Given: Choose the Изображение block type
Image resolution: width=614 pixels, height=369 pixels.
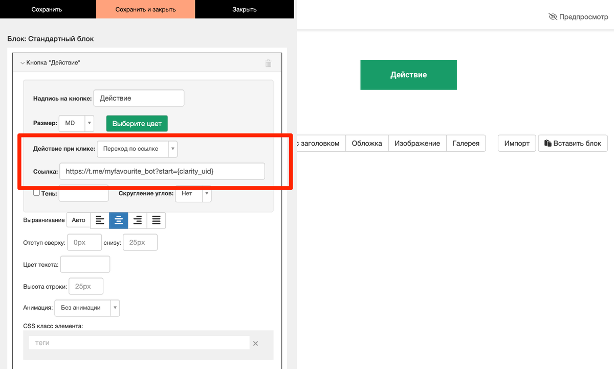Looking at the screenshot, I should coord(417,143).
